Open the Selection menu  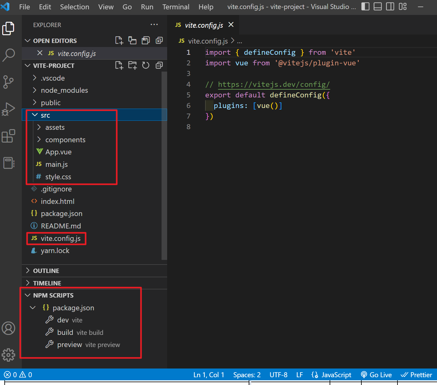(x=75, y=7)
